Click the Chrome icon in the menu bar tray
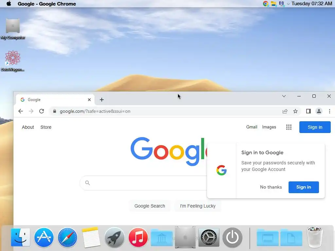This screenshot has width=335, height=251. coord(266,4)
